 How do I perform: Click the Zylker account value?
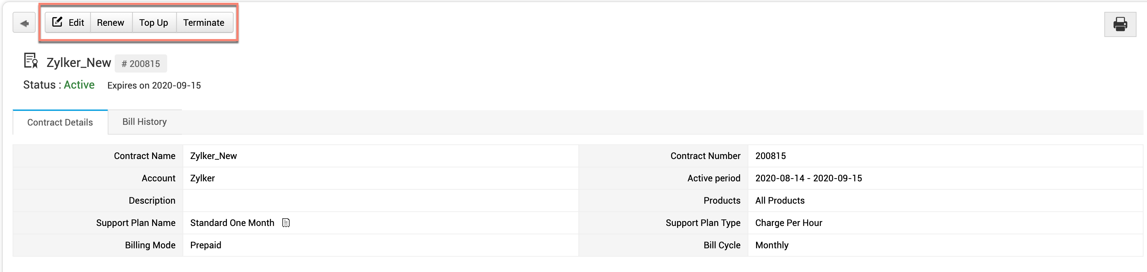202,179
